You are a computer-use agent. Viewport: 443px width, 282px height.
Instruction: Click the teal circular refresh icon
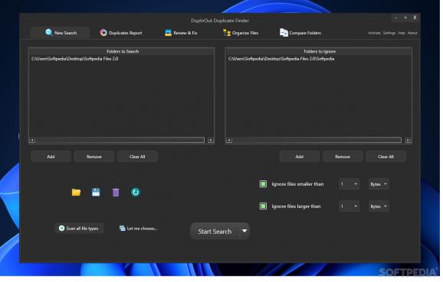click(x=136, y=192)
